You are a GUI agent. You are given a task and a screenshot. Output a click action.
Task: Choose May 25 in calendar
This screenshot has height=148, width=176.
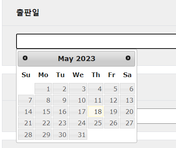pos(95,123)
